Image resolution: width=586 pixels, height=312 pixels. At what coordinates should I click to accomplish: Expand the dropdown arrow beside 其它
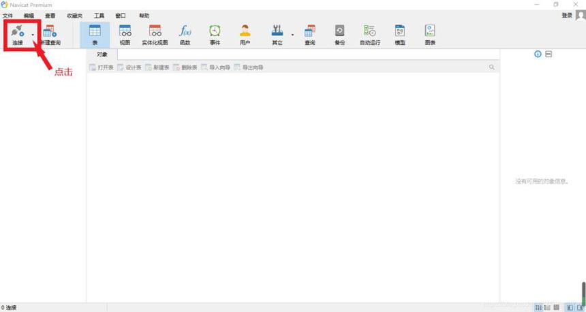pyautogui.click(x=292, y=35)
